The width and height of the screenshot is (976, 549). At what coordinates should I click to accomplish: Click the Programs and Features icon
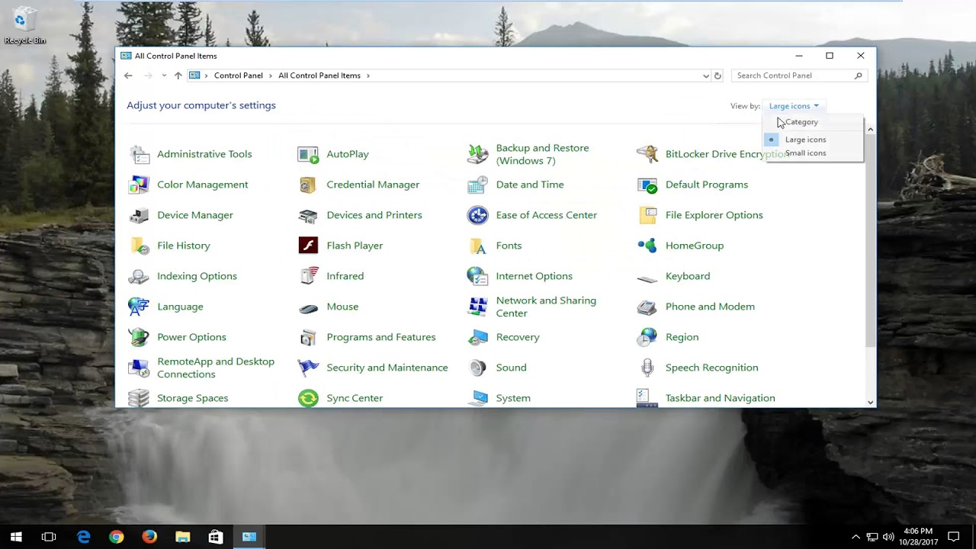[308, 337]
